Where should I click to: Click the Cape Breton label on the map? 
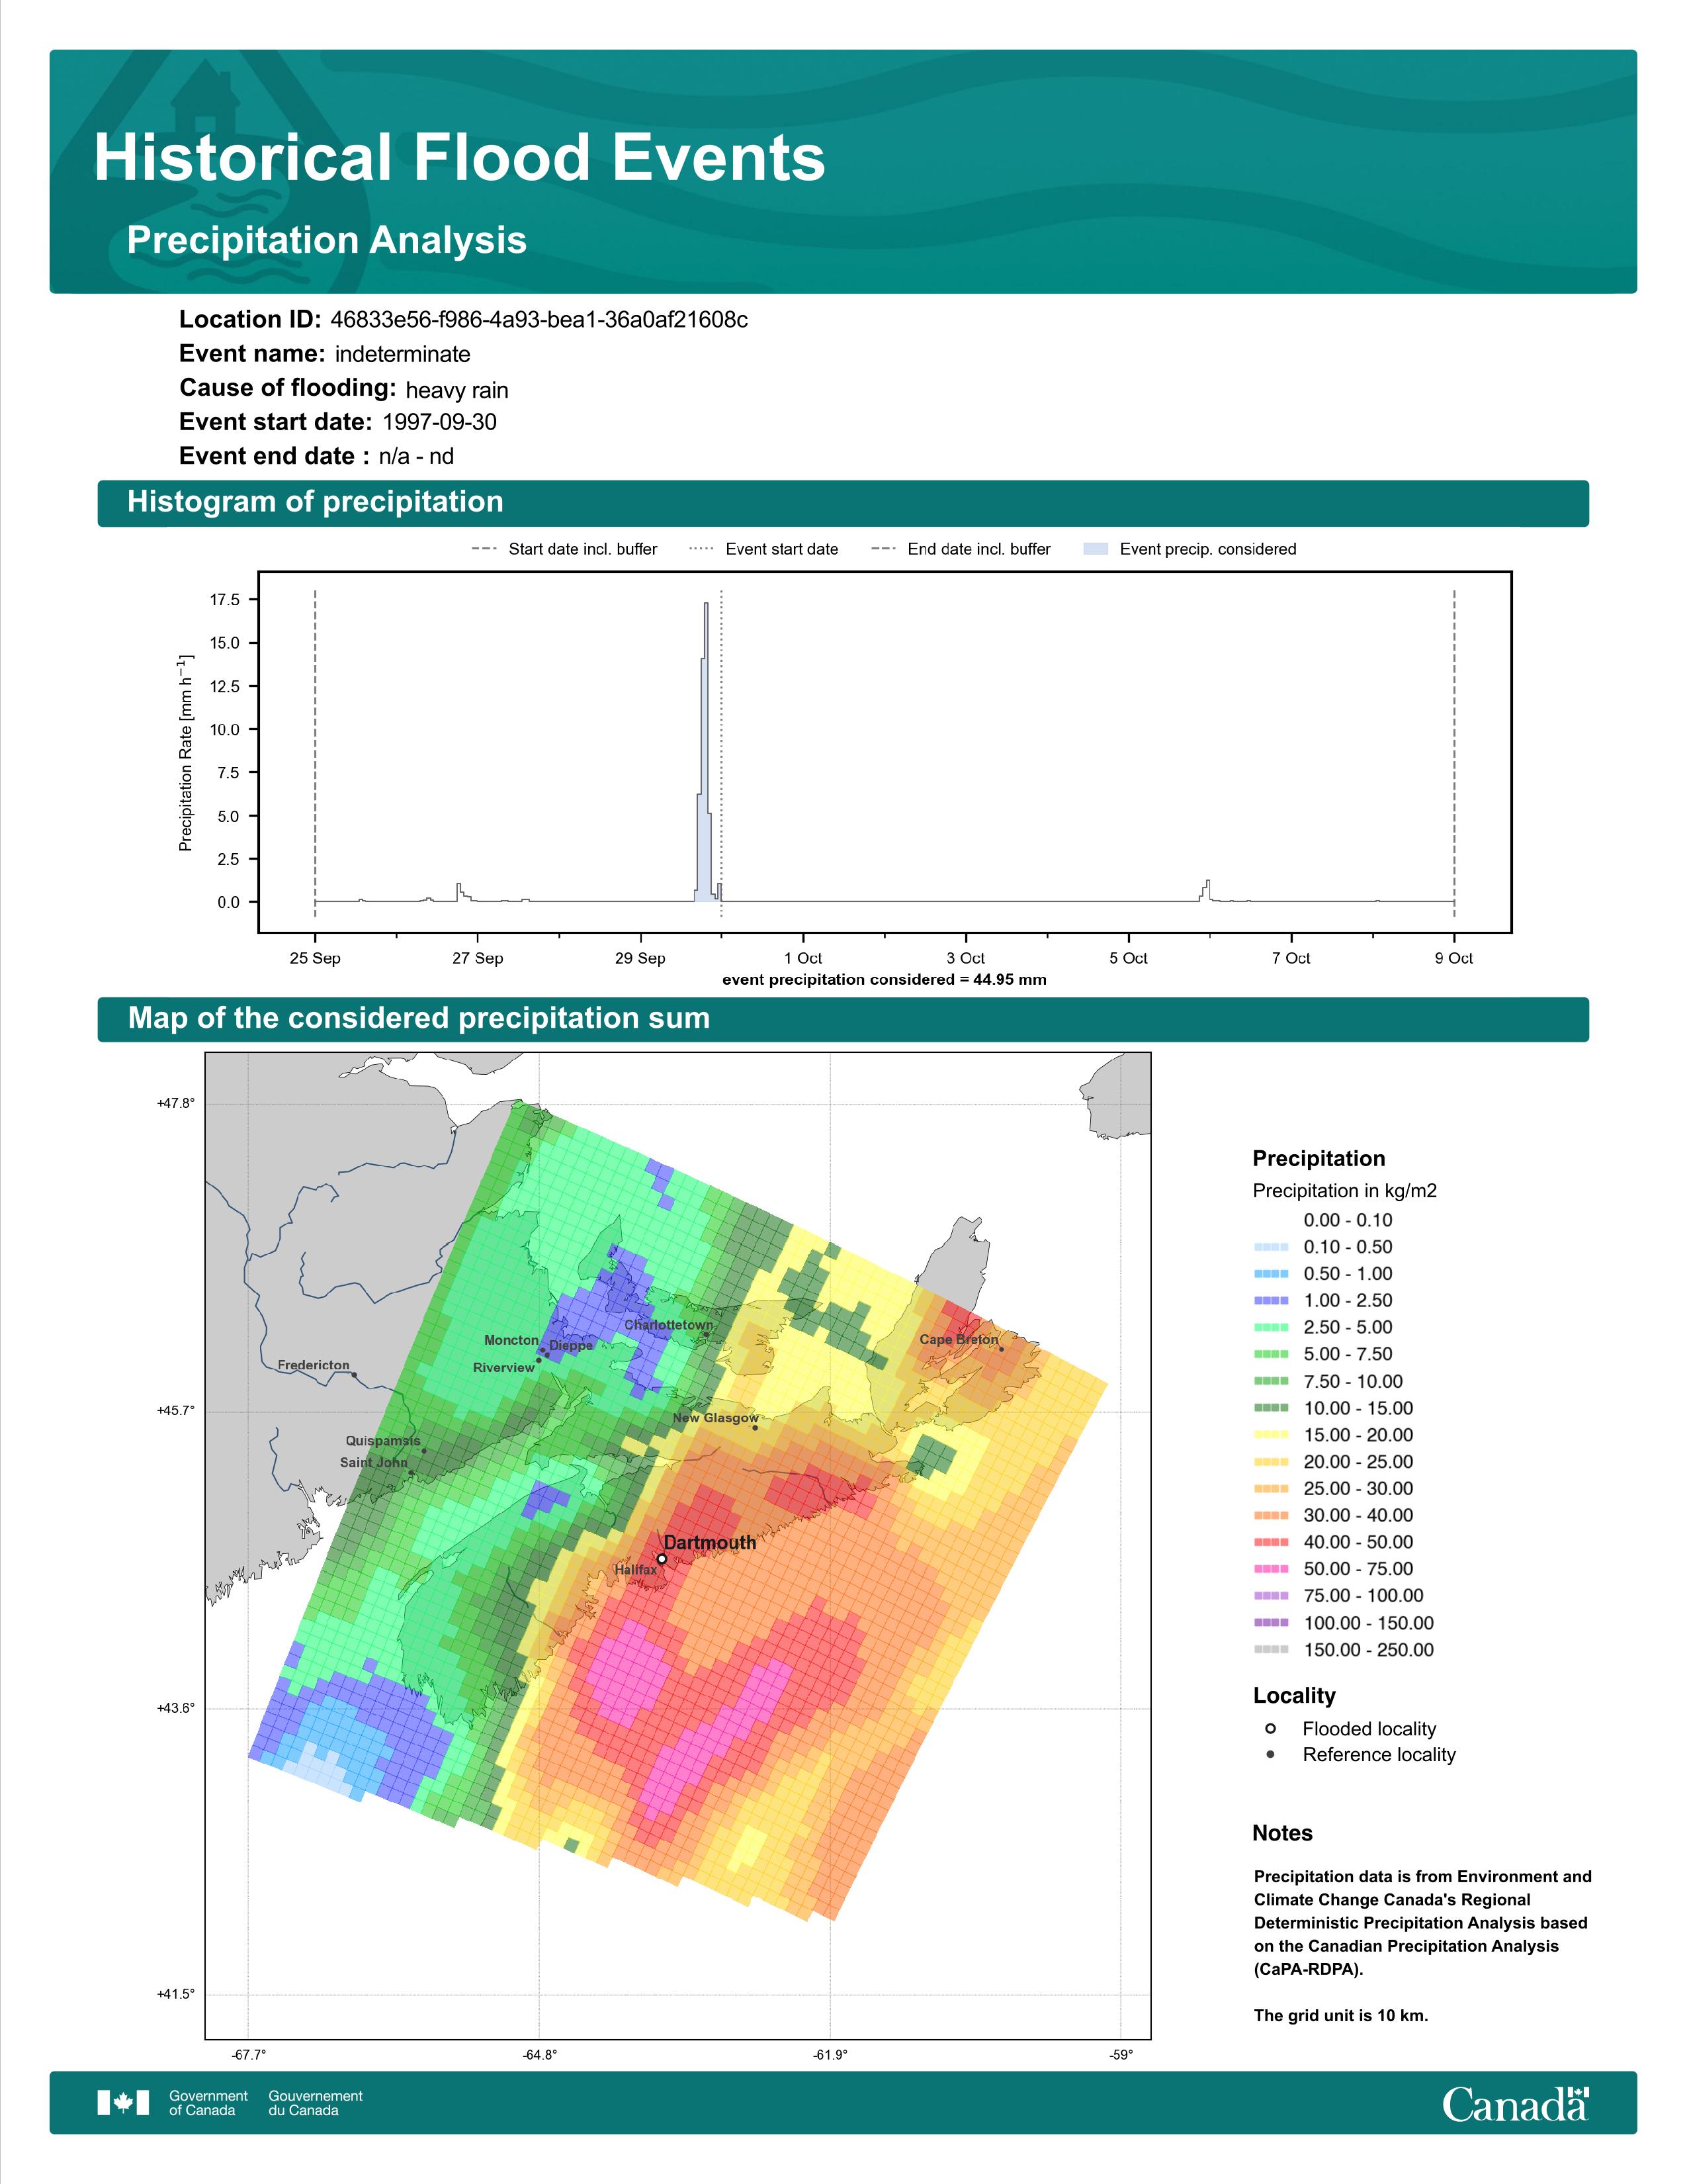[x=959, y=1339]
